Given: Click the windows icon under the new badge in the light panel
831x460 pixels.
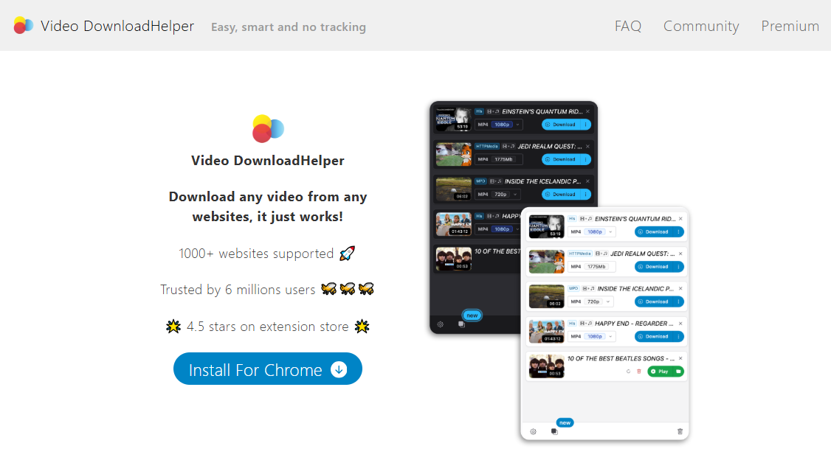Looking at the screenshot, I should tap(554, 432).
